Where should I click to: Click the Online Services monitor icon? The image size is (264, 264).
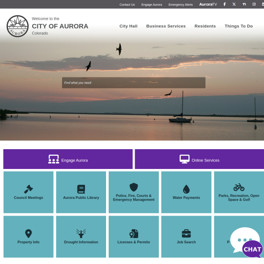click(184, 159)
